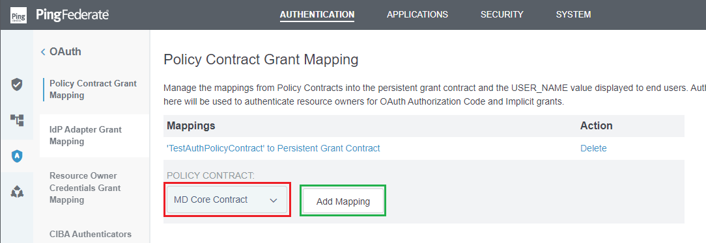Go to CIBA Authenticators in sidebar

tap(91, 234)
